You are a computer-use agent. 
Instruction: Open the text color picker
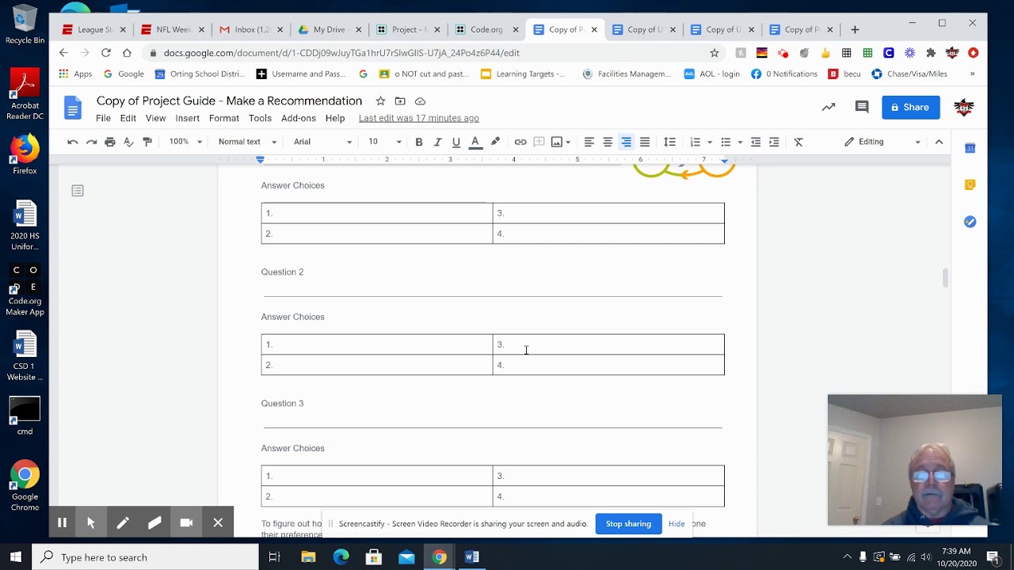[475, 142]
